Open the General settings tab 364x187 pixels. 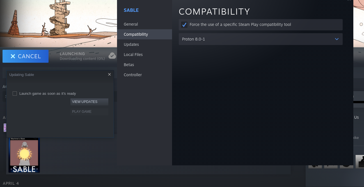[x=145, y=24]
